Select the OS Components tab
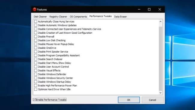 click(78, 17)
